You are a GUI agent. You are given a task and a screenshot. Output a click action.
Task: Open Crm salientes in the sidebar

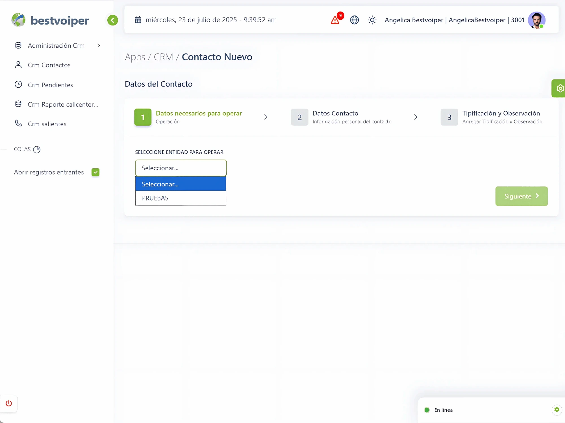[47, 124]
